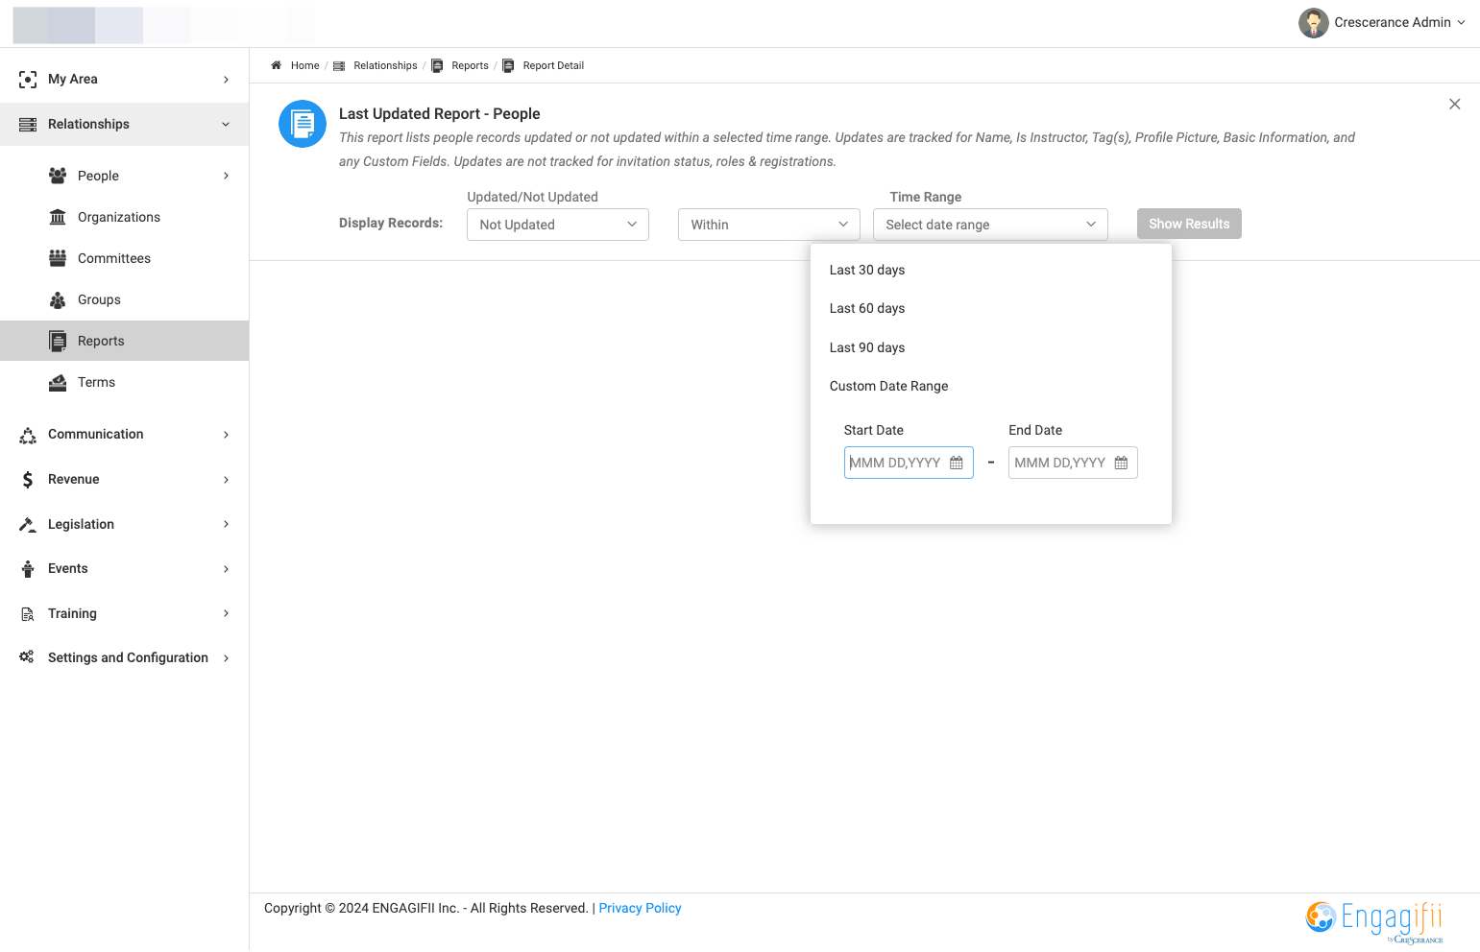Click the Training icon in sidebar
This screenshot has width=1480, height=952.
[x=28, y=614]
